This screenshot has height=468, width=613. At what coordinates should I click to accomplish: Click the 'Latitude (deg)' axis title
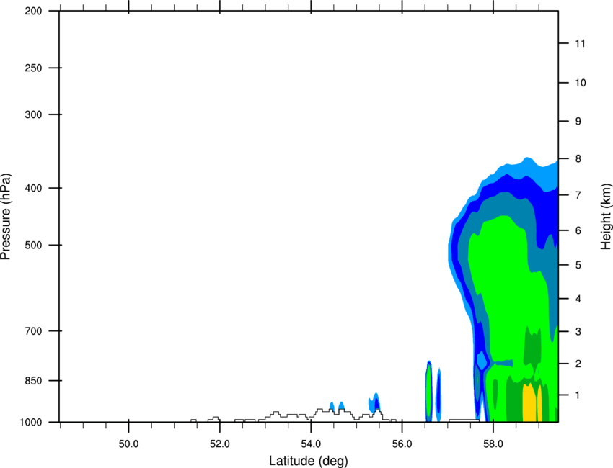click(x=308, y=461)
